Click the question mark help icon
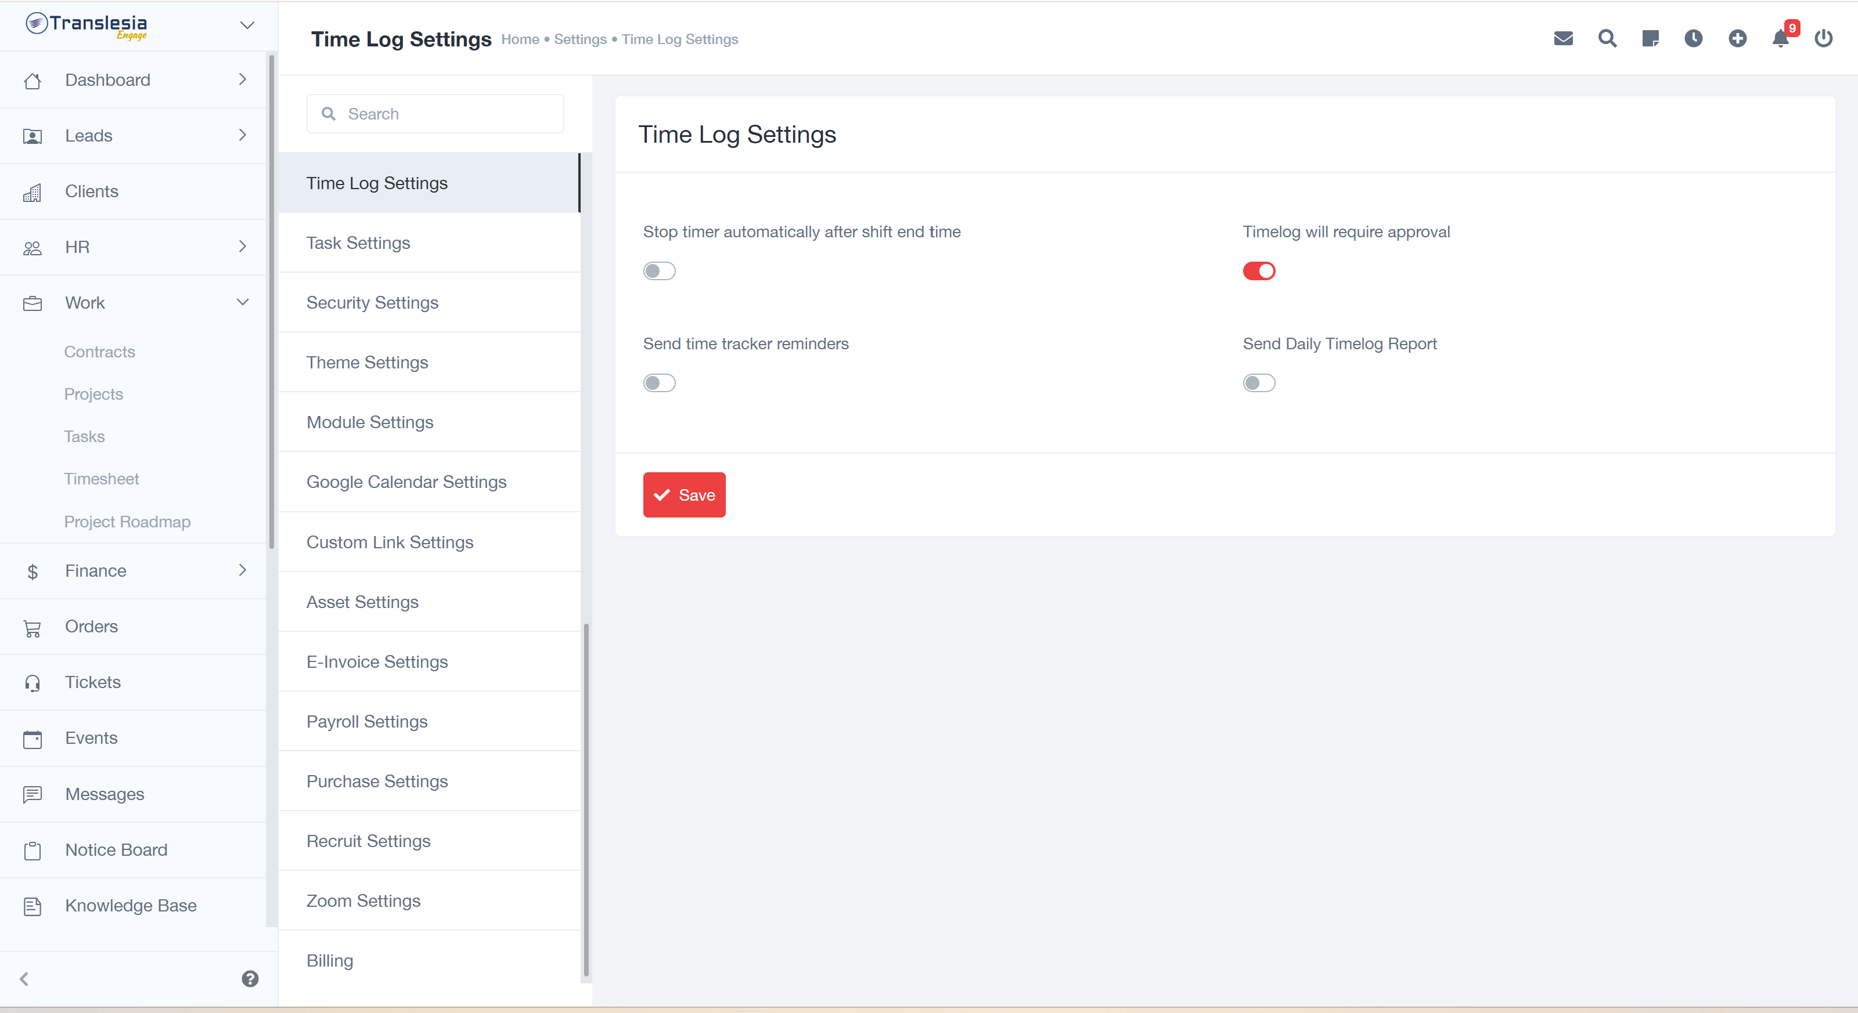Image resolution: width=1858 pixels, height=1013 pixels. 250,978
